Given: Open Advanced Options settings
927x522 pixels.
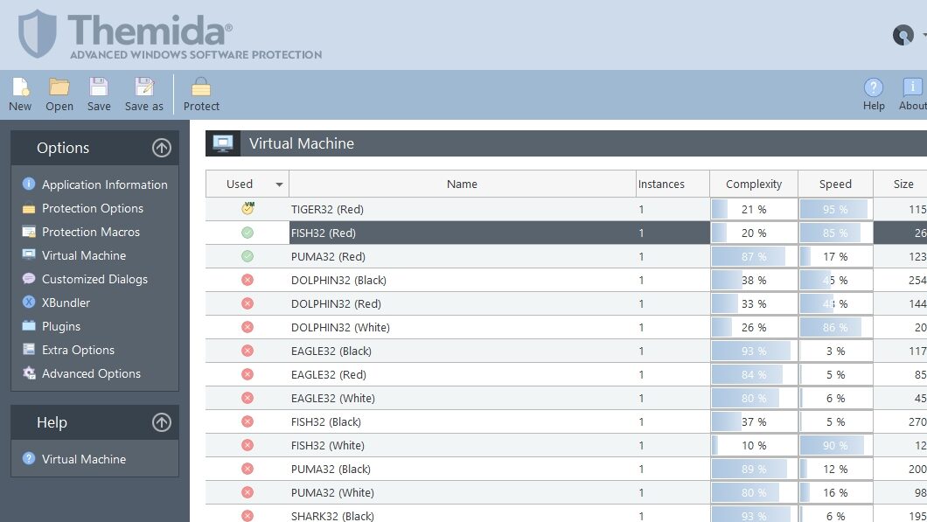Looking at the screenshot, I should pos(91,373).
